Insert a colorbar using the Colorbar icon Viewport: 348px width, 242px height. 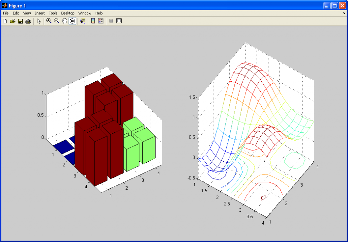92,21
